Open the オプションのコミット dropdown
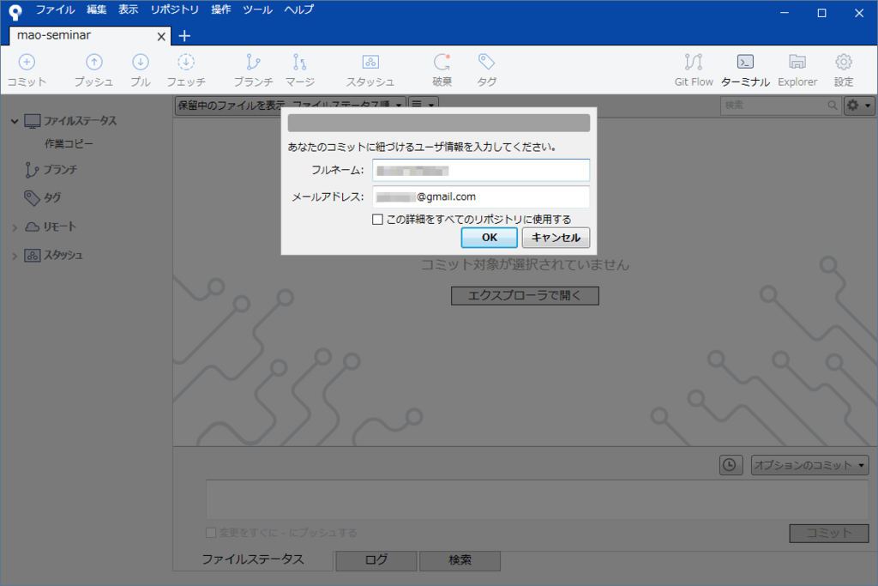This screenshot has width=878, height=586. tap(808, 464)
